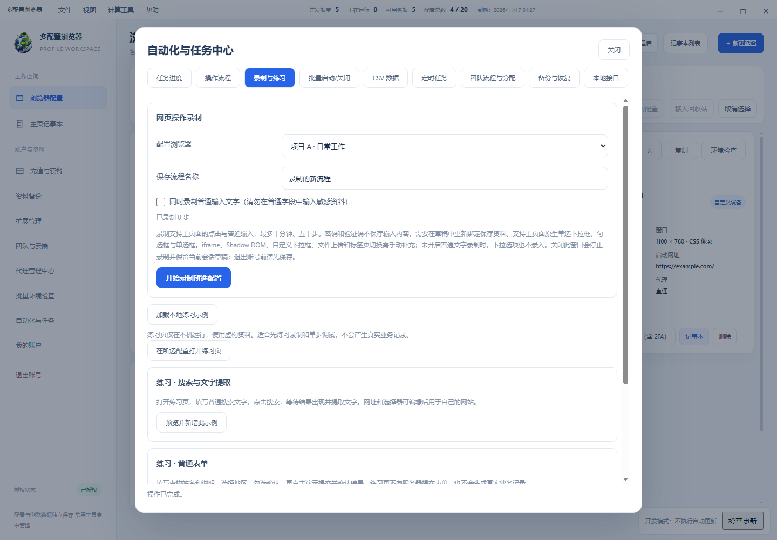The image size is (777, 540).
Task: Click the globe app logo in sidebar
Action: (23, 43)
